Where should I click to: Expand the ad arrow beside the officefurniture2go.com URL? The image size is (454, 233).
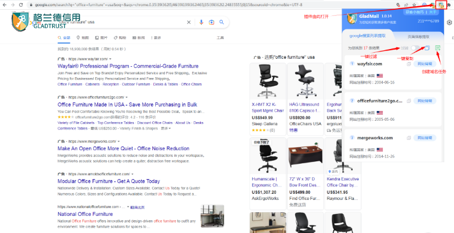[126, 97]
